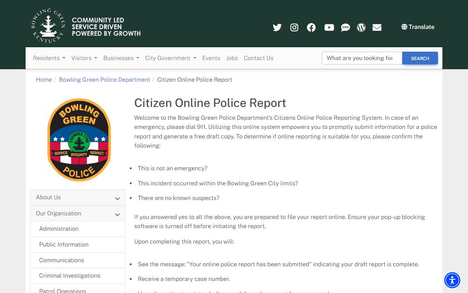468x293 pixels.
Task: Open the Communications sidebar item
Action: click(78, 260)
